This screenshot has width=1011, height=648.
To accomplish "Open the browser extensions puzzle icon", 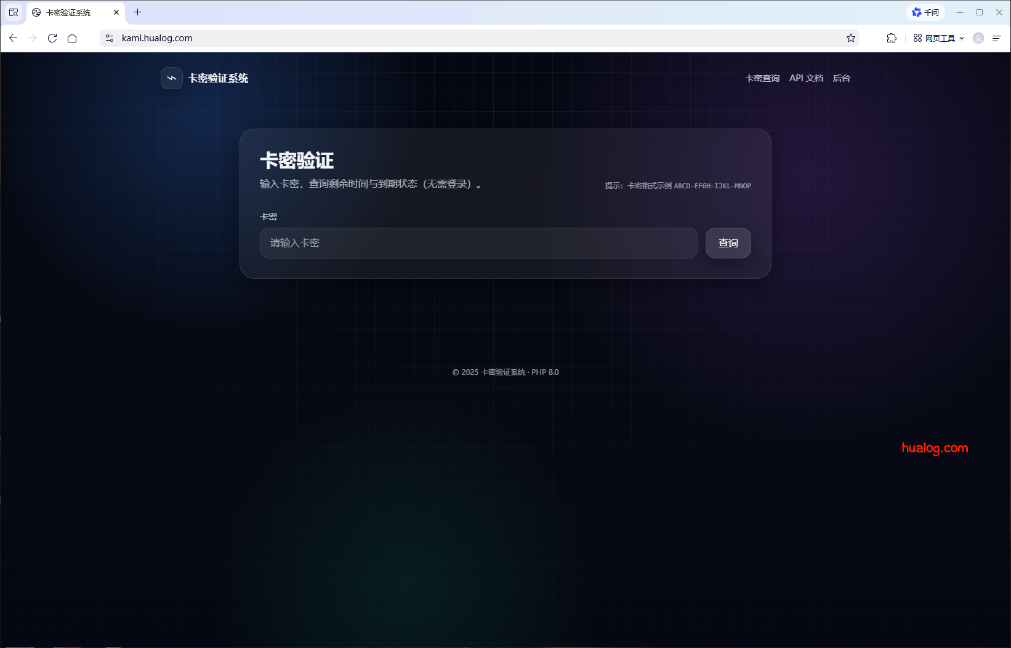I will [x=891, y=38].
